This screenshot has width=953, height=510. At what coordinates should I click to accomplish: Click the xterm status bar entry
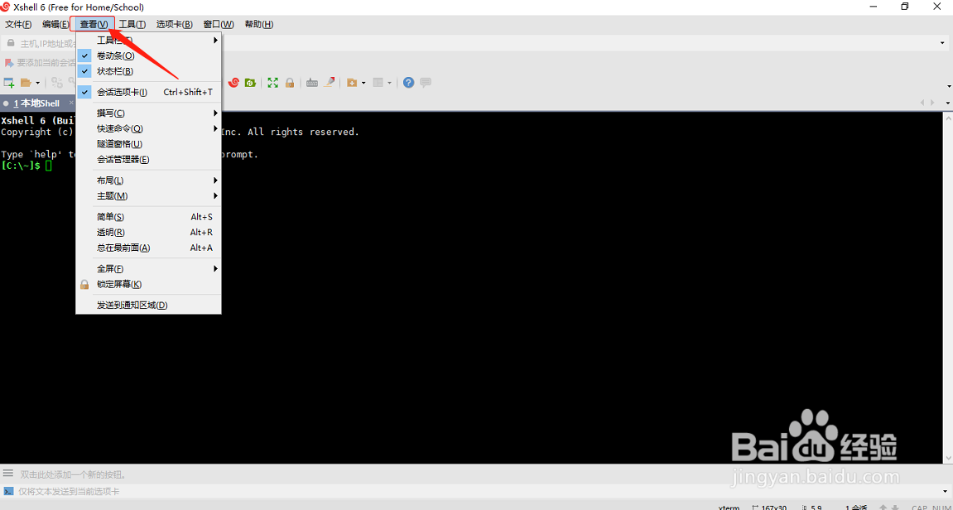point(729,507)
